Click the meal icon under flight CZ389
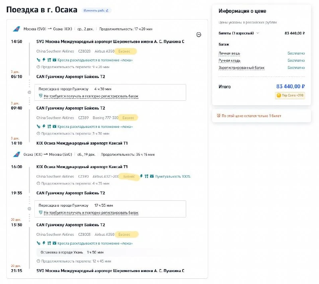319x284 pixels. tap(49, 126)
